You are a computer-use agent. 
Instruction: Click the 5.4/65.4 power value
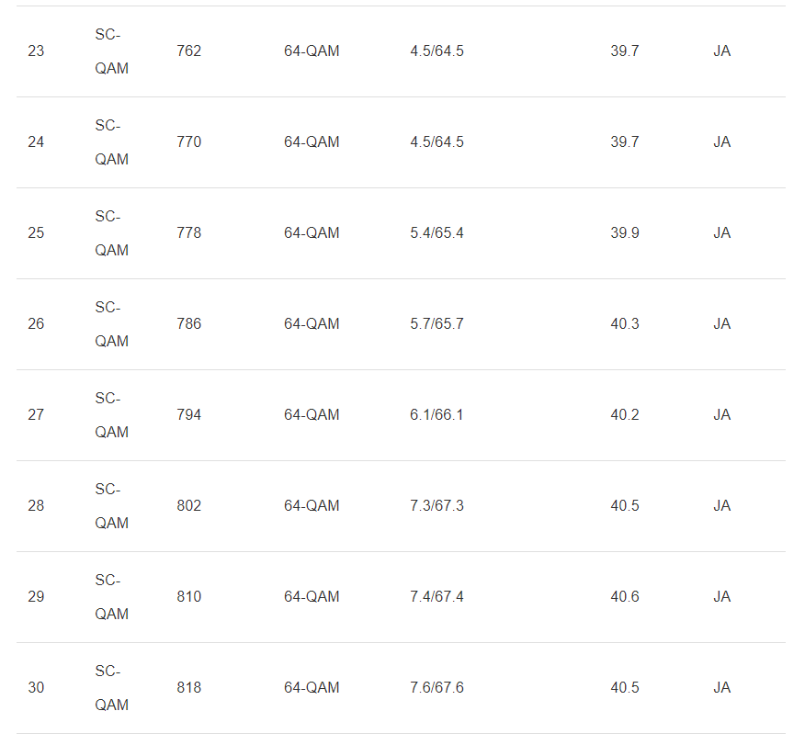pyautogui.click(x=437, y=233)
